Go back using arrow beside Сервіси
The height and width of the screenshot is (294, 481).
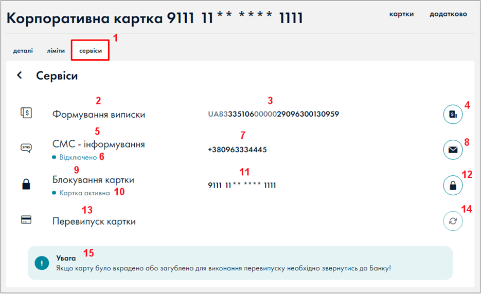tap(20, 76)
